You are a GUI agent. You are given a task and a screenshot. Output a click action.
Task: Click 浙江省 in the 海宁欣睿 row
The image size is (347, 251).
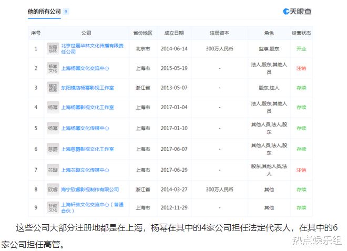point(143,190)
